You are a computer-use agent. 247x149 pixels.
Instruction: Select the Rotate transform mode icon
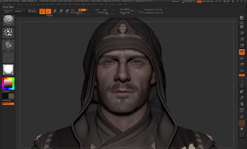[x=67, y=11]
